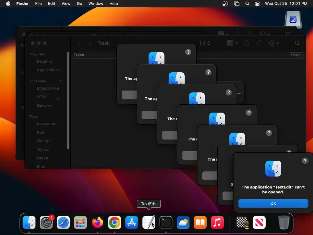
Task: Click the Share icon in the Trash toolbar
Action: pos(247,43)
